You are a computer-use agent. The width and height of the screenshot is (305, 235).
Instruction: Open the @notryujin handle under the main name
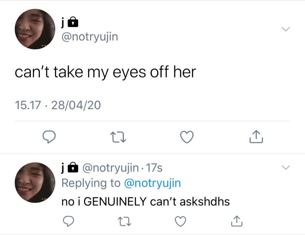tap(90, 37)
